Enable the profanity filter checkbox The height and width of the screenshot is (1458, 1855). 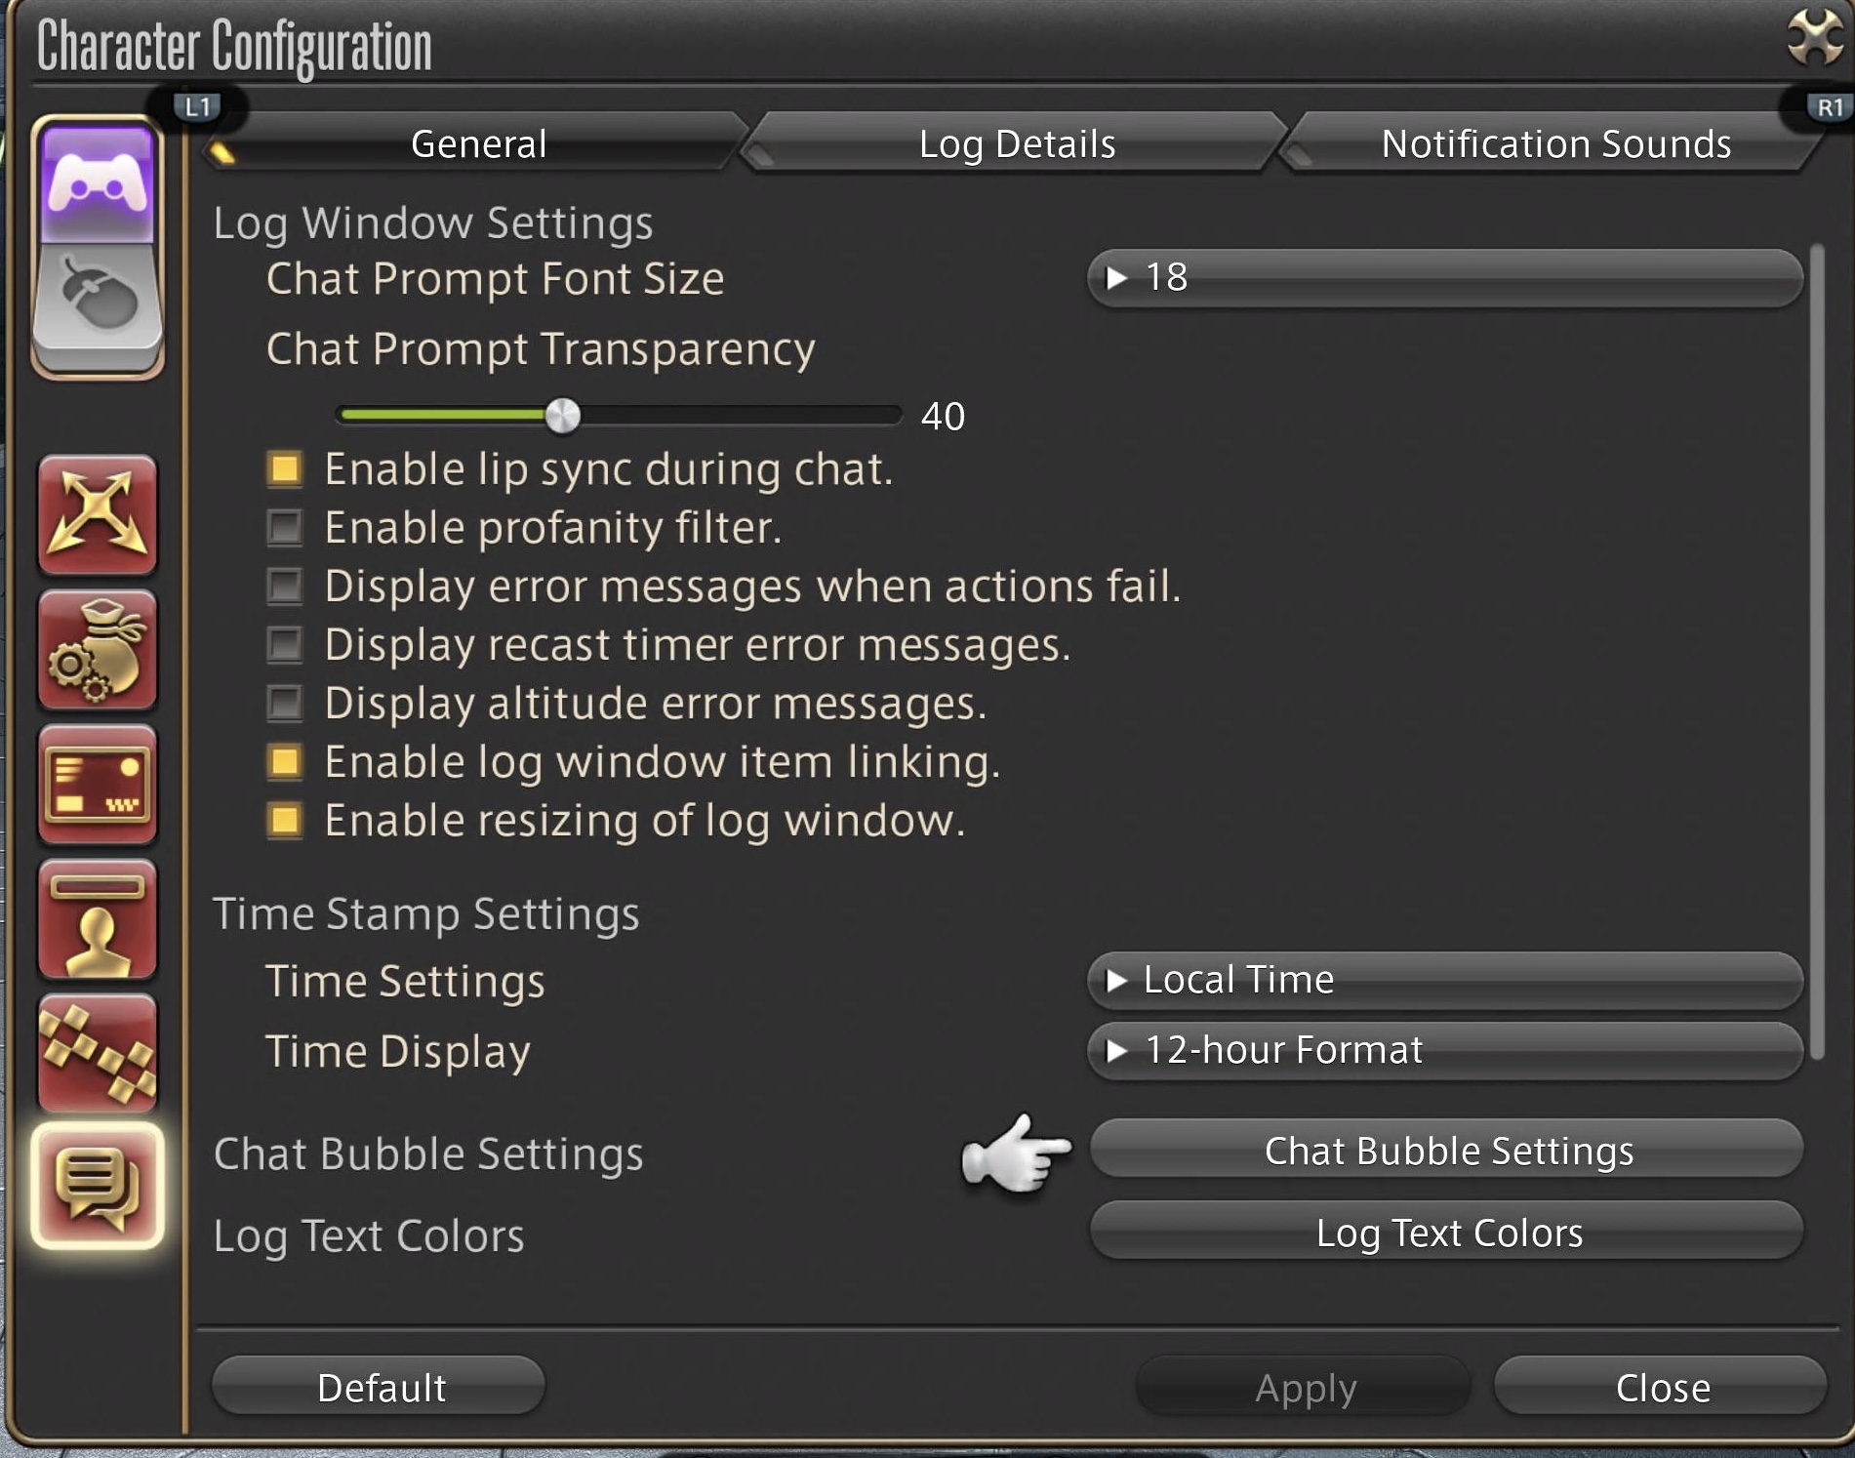pos(285,528)
